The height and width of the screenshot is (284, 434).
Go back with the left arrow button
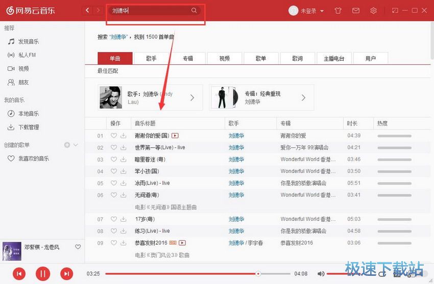(87, 11)
